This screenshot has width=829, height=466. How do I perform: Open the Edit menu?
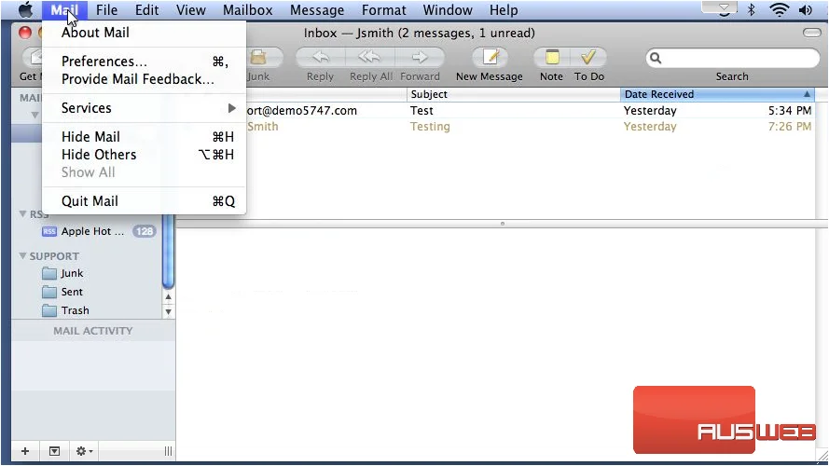(147, 10)
